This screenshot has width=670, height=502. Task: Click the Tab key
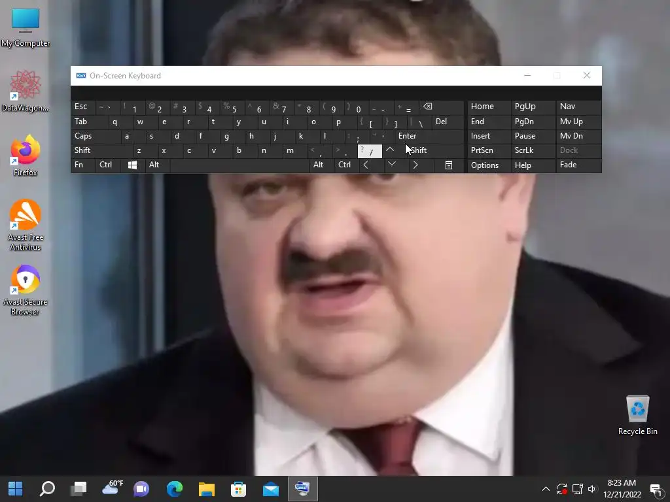click(x=89, y=122)
